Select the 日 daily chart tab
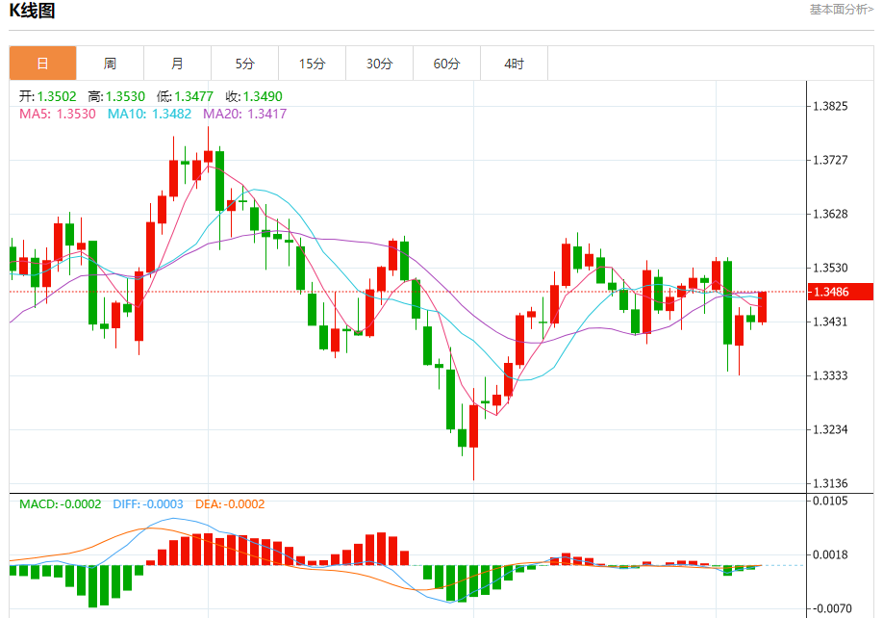This screenshot has height=618, width=883. click(x=42, y=64)
